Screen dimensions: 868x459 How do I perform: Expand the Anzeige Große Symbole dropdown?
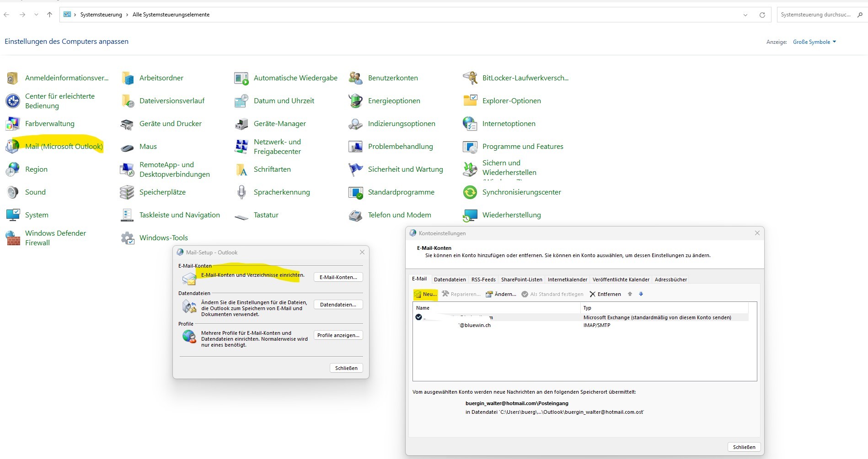click(814, 42)
